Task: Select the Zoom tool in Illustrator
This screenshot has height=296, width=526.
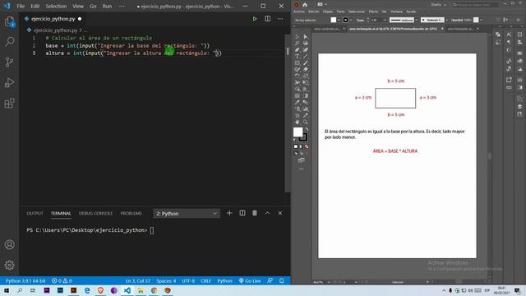Action: [305, 122]
